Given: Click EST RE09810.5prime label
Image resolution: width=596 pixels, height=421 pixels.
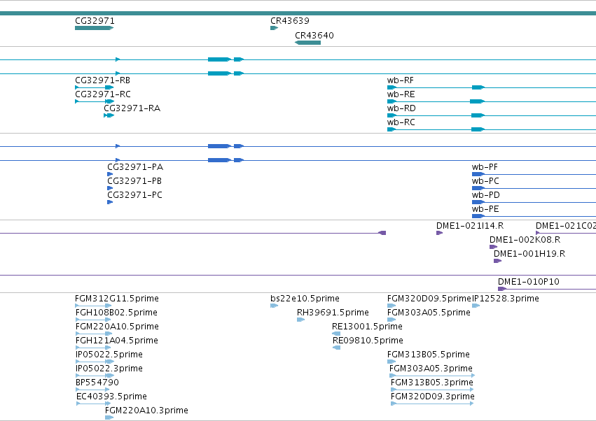Looking at the screenshot, I should pyautogui.click(x=368, y=341).
